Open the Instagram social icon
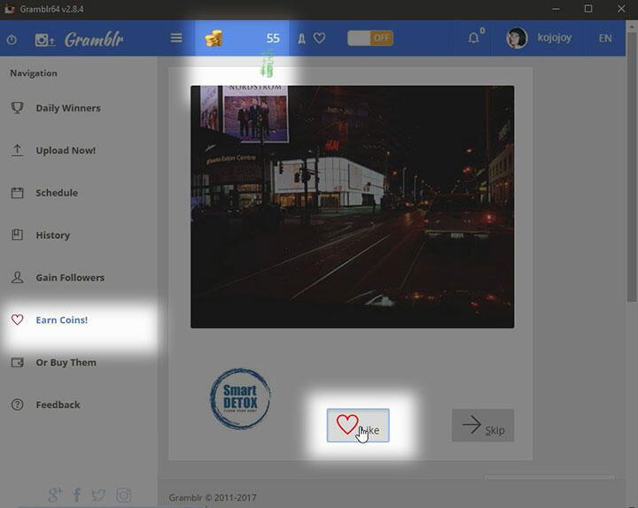The image size is (638, 508). point(124,495)
